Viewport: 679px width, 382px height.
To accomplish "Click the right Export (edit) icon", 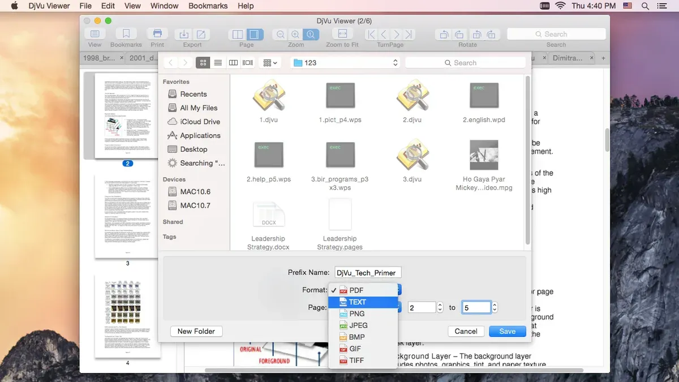I will [201, 35].
